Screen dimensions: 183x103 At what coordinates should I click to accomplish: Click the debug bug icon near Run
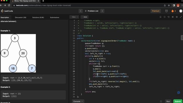161,101
